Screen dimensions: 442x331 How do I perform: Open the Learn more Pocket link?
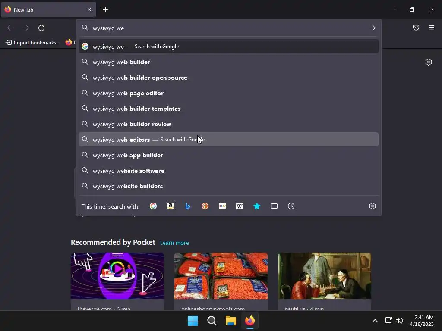coord(174,243)
